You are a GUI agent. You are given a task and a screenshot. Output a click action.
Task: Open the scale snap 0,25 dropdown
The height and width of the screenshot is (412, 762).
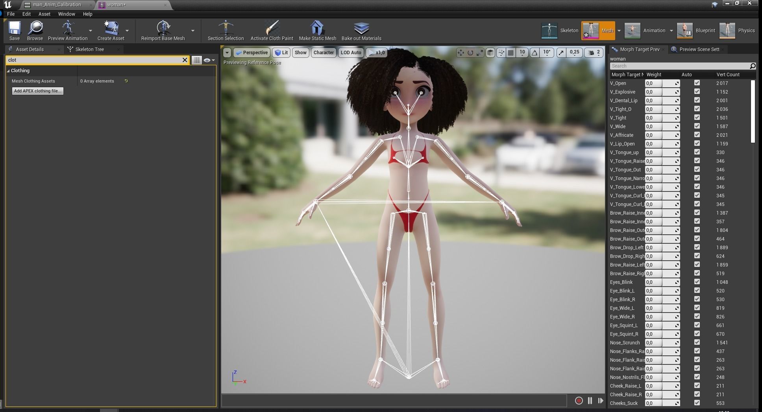pos(574,53)
